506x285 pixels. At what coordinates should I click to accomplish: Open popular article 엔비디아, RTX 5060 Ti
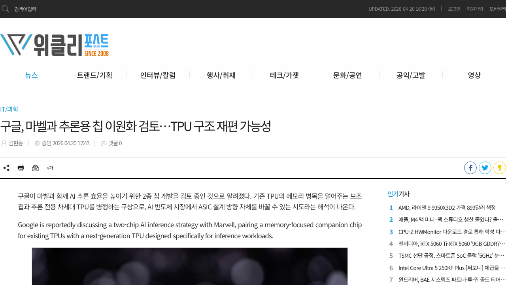click(x=452, y=244)
